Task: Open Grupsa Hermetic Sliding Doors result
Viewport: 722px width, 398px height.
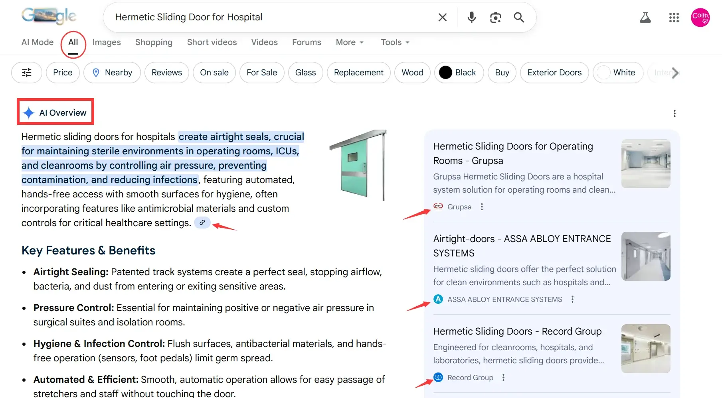Action: pyautogui.click(x=513, y=153)
